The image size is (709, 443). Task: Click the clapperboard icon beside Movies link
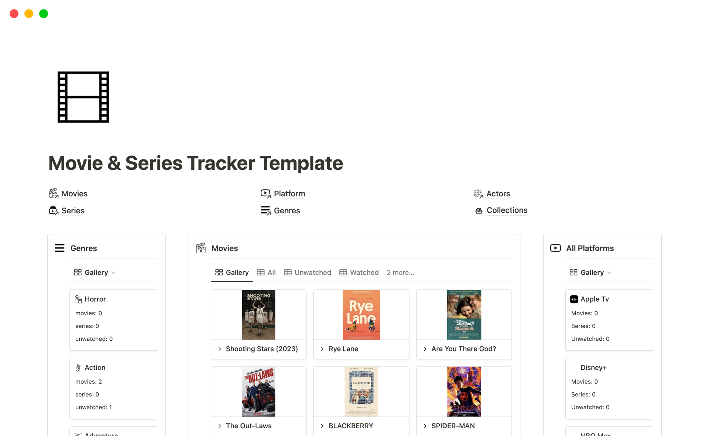click(54, 193)
